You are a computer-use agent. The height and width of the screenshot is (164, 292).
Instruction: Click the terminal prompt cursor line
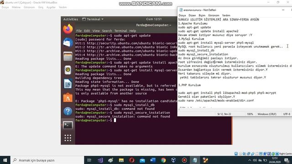115,120
